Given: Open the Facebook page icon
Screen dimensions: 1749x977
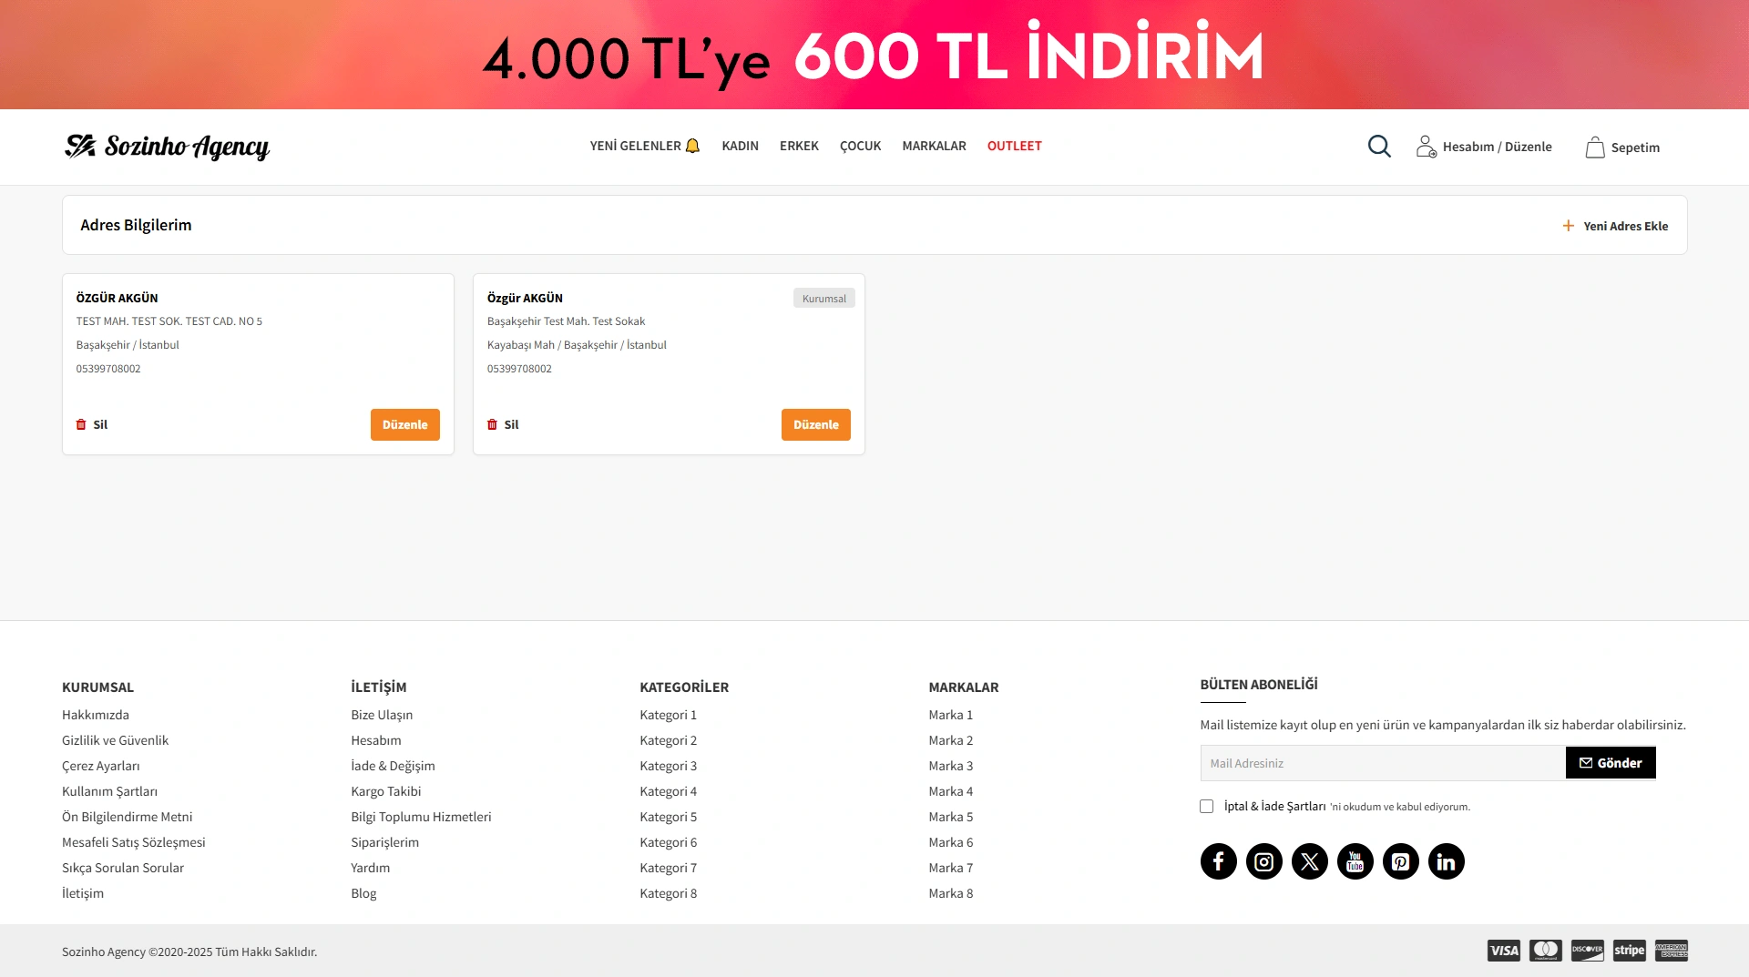Looking at the screenshot, I should 1218,860.
